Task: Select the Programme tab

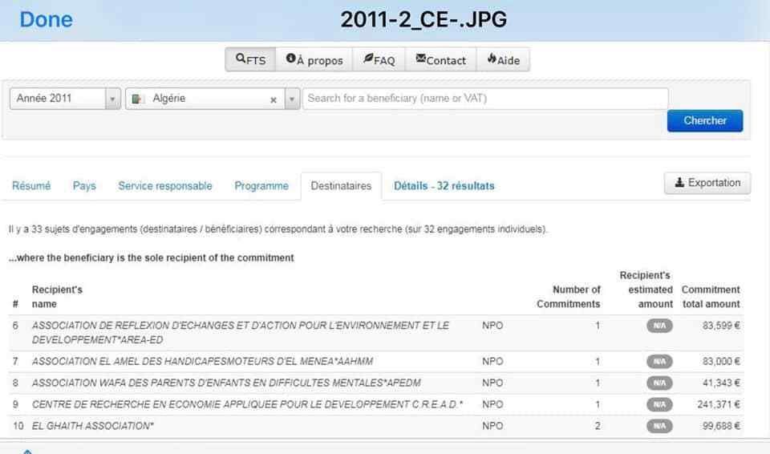Action: pos(261,186)
